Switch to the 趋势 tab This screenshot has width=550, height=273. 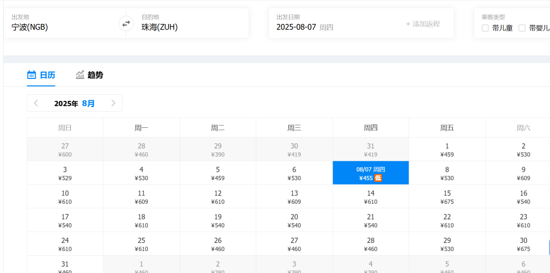click(x=90, y=75)
